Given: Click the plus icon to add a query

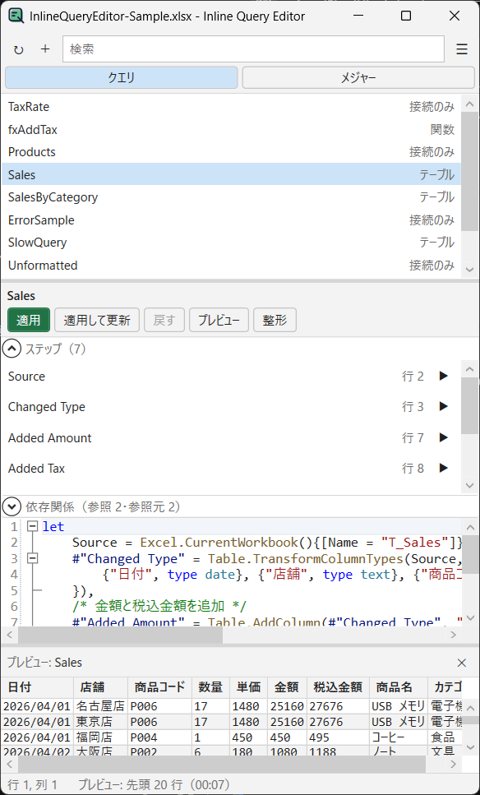Looking at the screenshot, I should click(x=46, y=49).
